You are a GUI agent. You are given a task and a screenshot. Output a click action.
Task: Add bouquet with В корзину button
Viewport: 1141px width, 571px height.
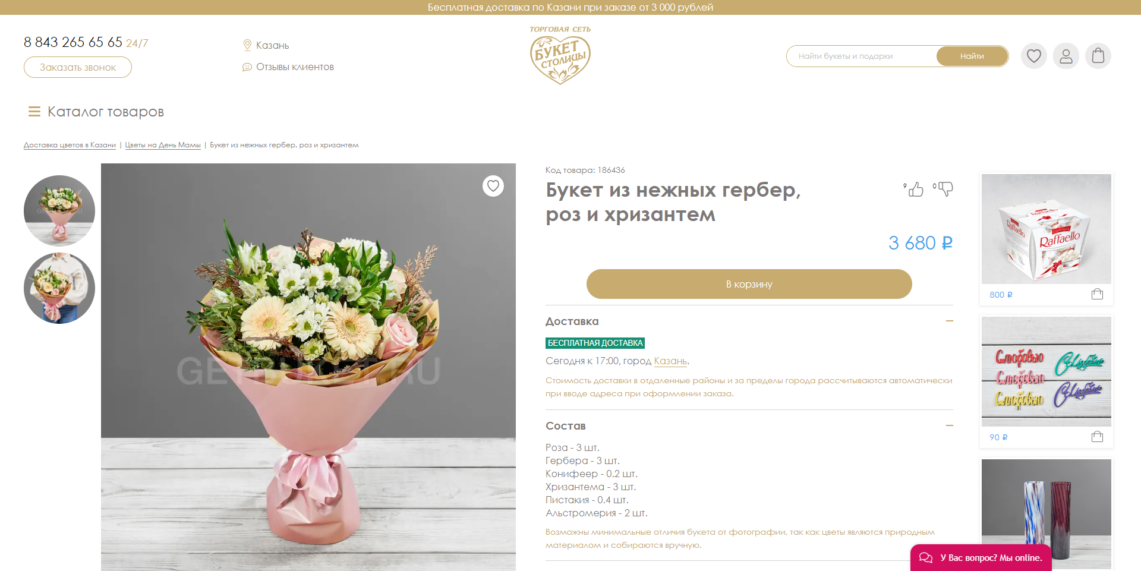[749, 284]
